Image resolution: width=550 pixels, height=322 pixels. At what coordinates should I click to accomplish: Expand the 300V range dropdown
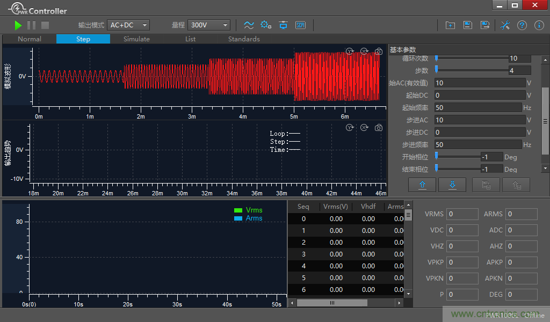(209, 25)
